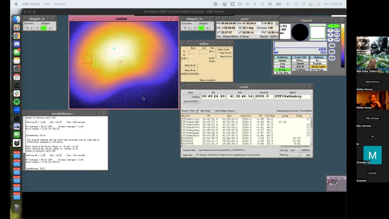The width and height of the screenshot is (389, 219).
Task: Open Spotify from the dock
Action: click(17, 102)
